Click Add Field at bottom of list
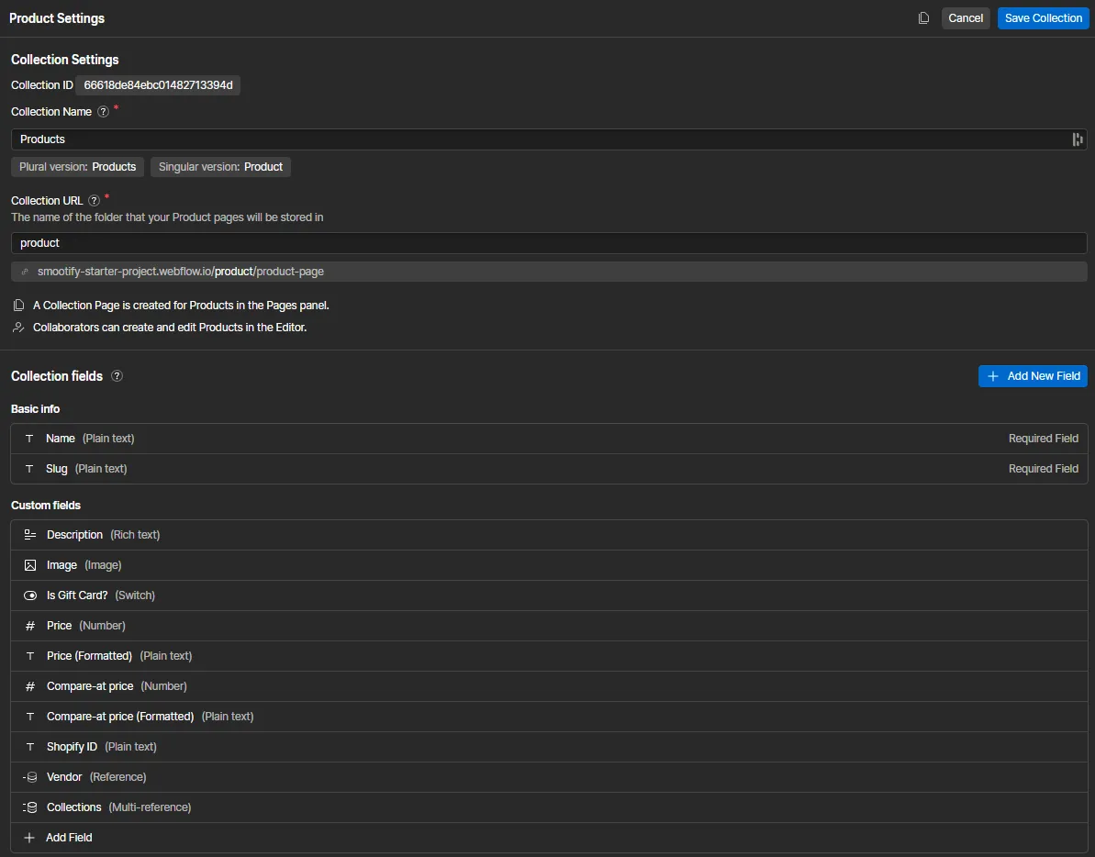Viewport: 1095px width, 857px height. tap(69, 838)
